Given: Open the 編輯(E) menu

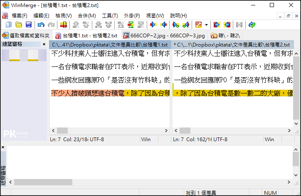Looking at the screenshot, I should (41, 16).
